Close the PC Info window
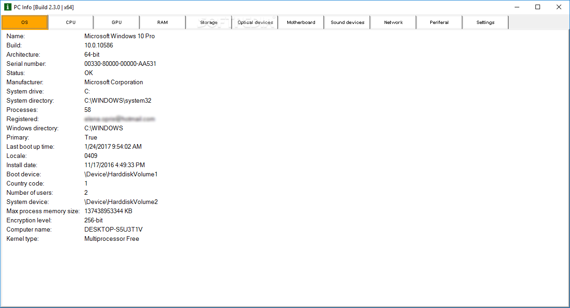570x308 pixels. pyautogui.click(x=559, y=7)
